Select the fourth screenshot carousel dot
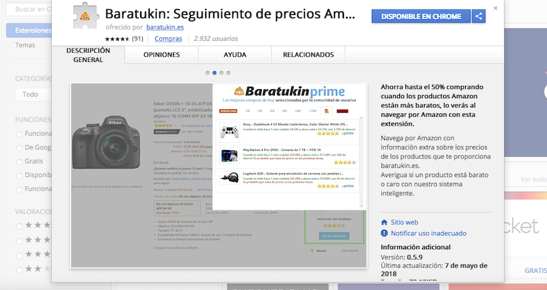 (228, 73)
